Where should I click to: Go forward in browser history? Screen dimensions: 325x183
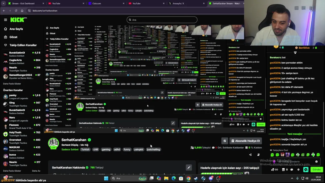tap(10, 11)
